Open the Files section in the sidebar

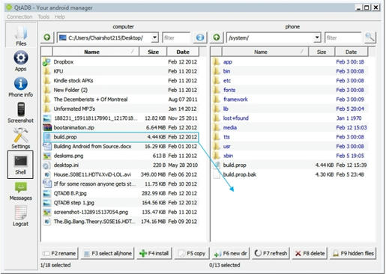21,35
